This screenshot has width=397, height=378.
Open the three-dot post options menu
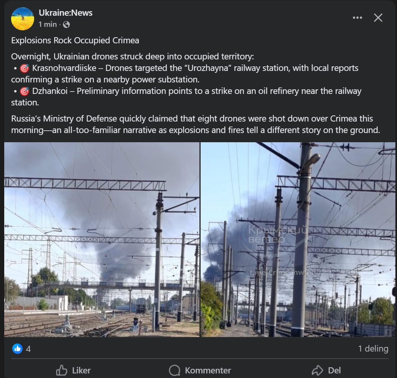(357, 18)
